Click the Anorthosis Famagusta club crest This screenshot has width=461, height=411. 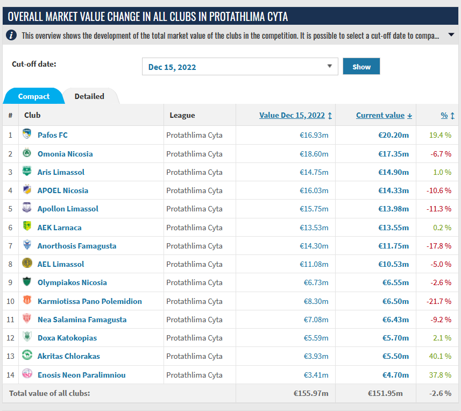(x=27, y=245)
